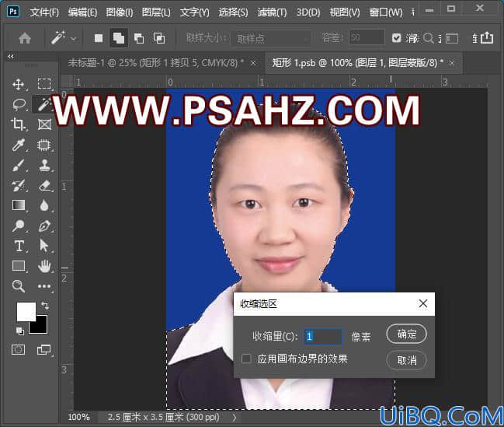Select the History Brush tool
The height and width of the screenshot is (427, 504).
coord(18,186)
